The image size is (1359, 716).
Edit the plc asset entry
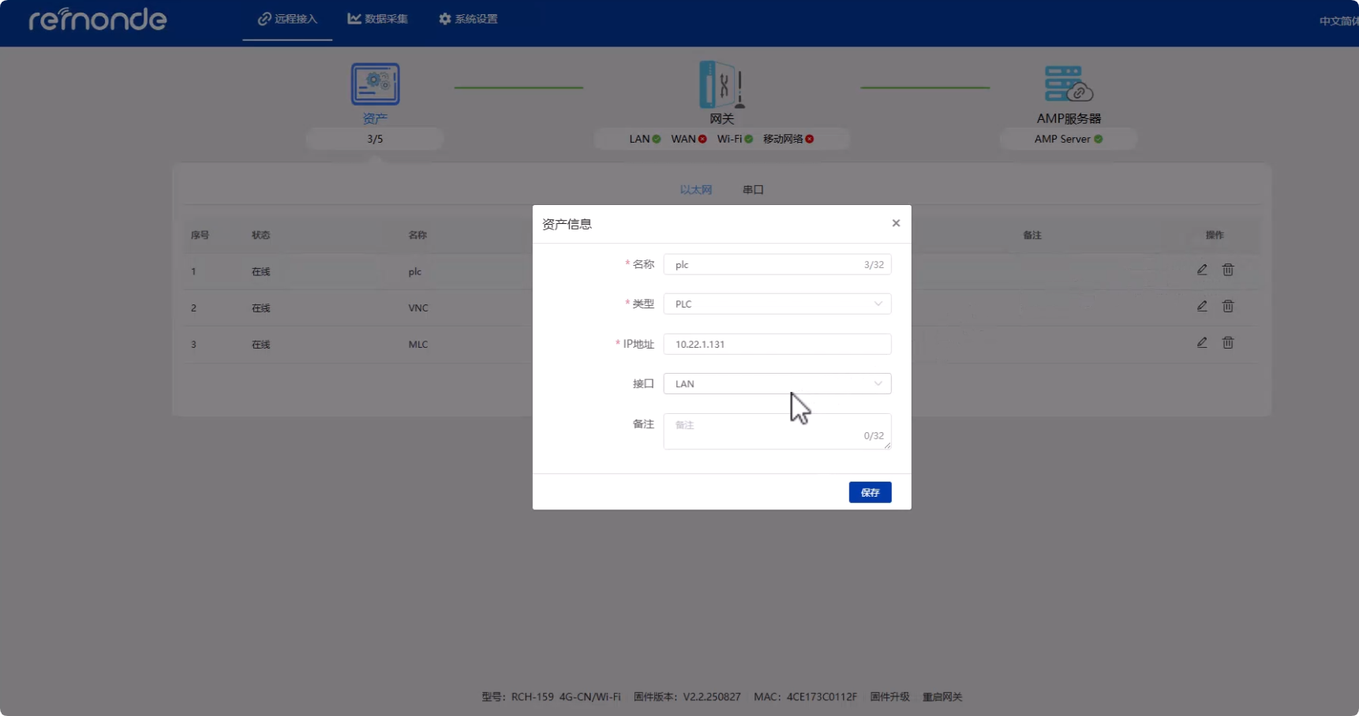coord(1201,270)
